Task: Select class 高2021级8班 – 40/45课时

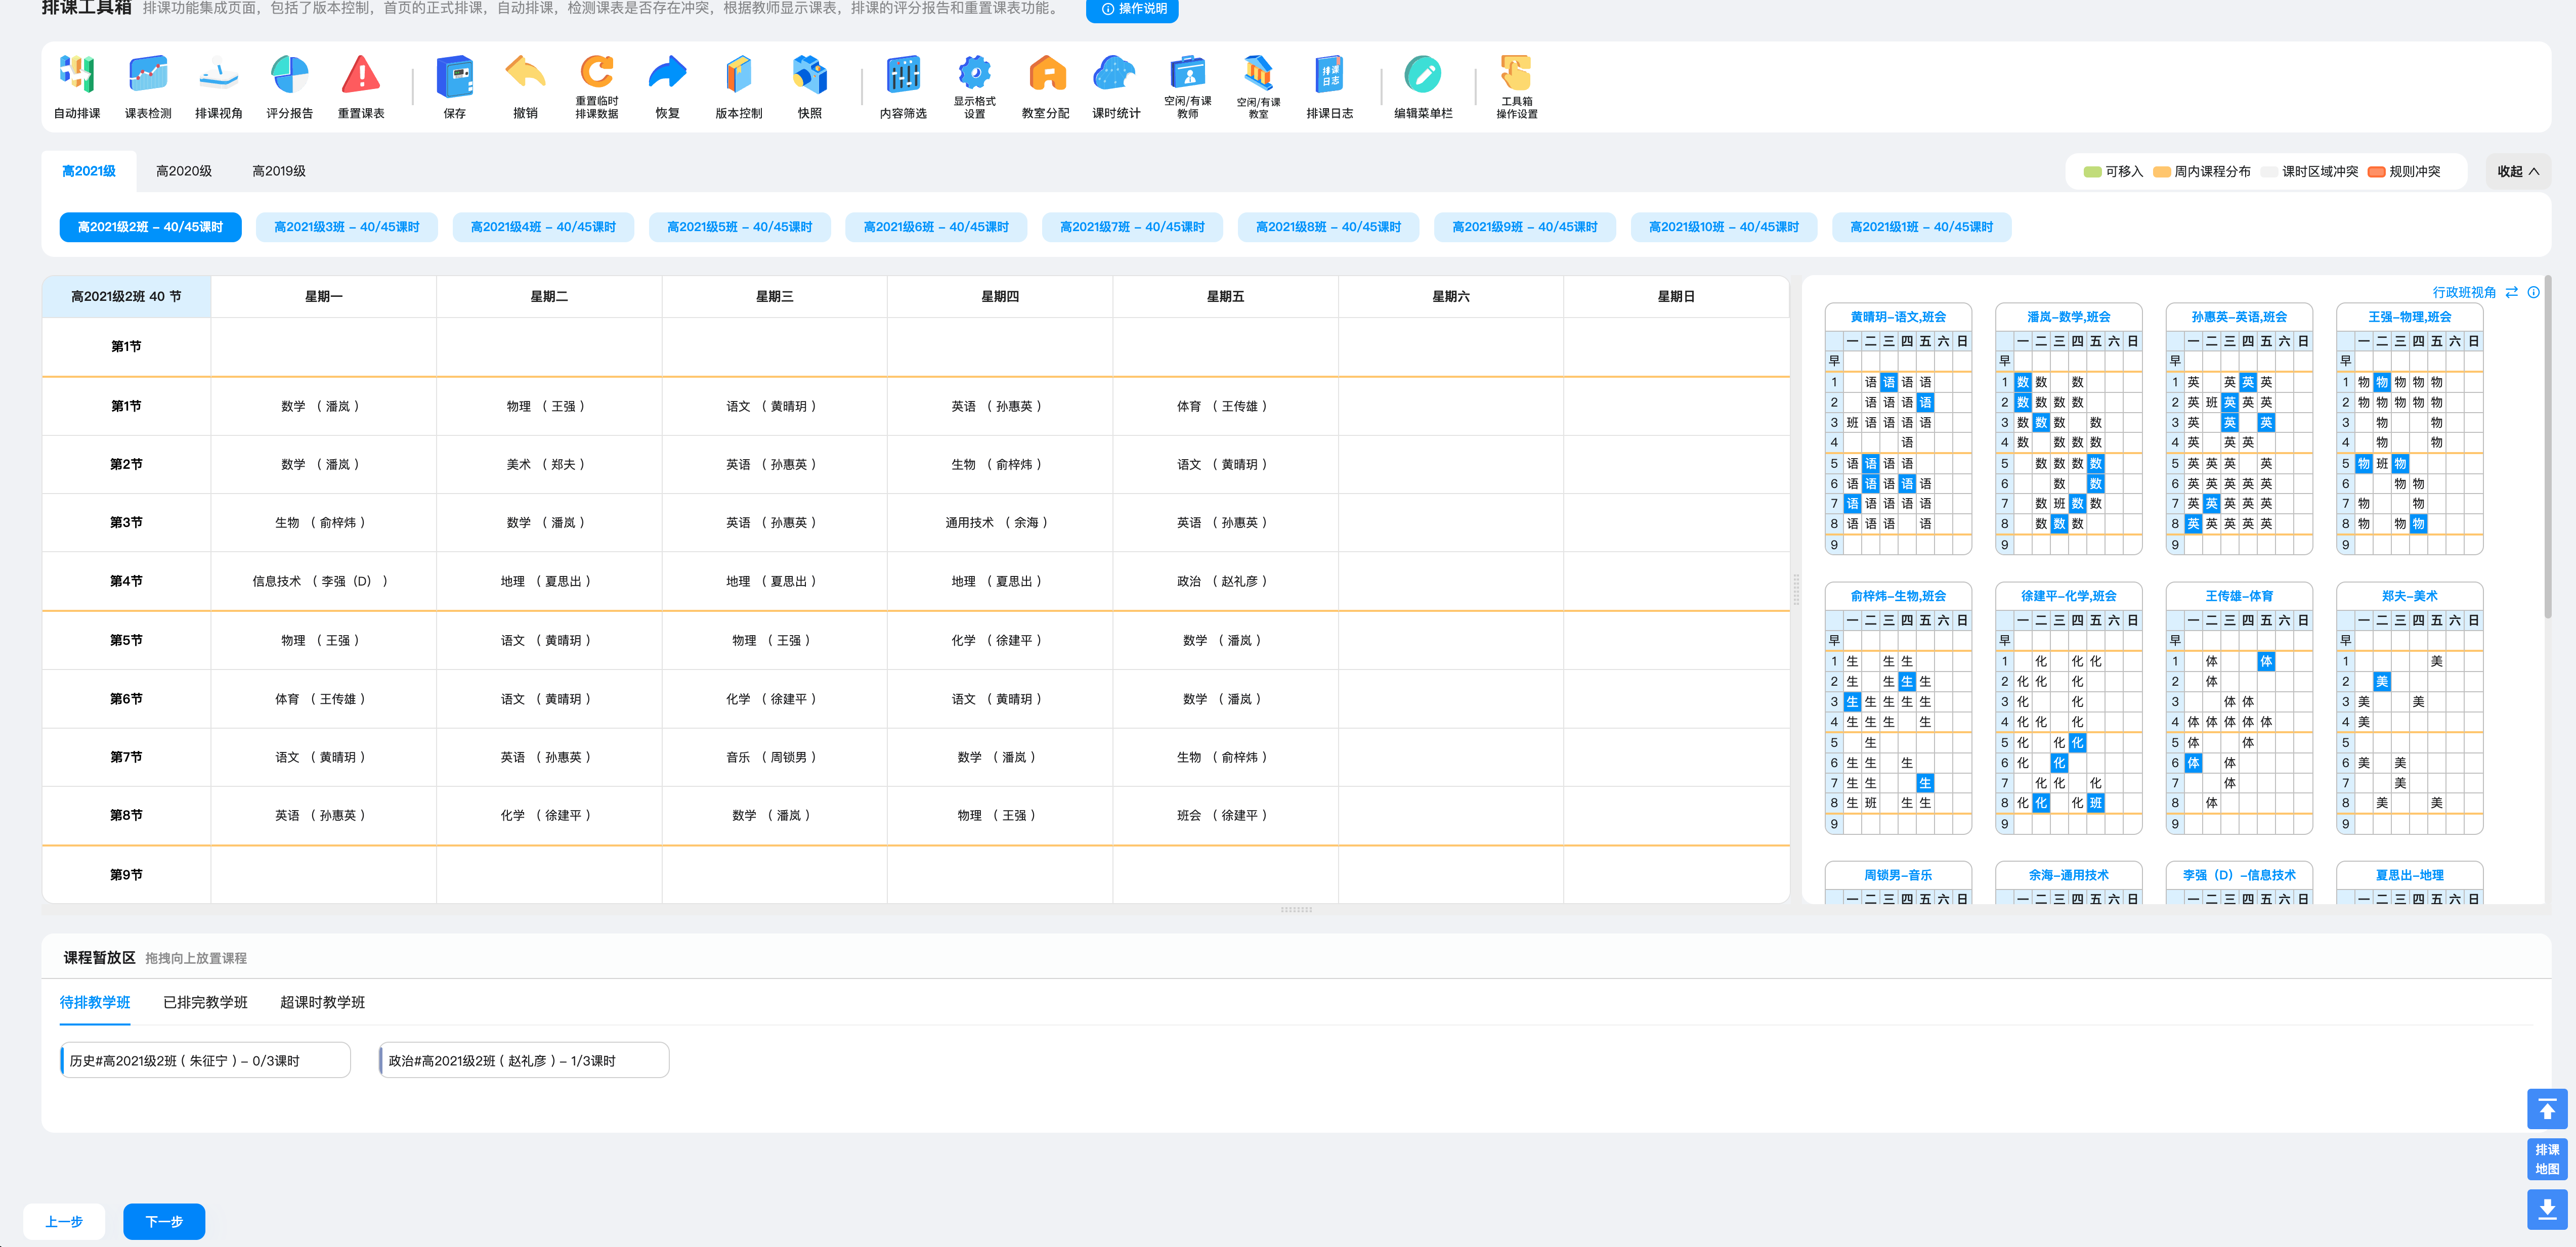Action: pyautogui.click(x=1329, y=227)
